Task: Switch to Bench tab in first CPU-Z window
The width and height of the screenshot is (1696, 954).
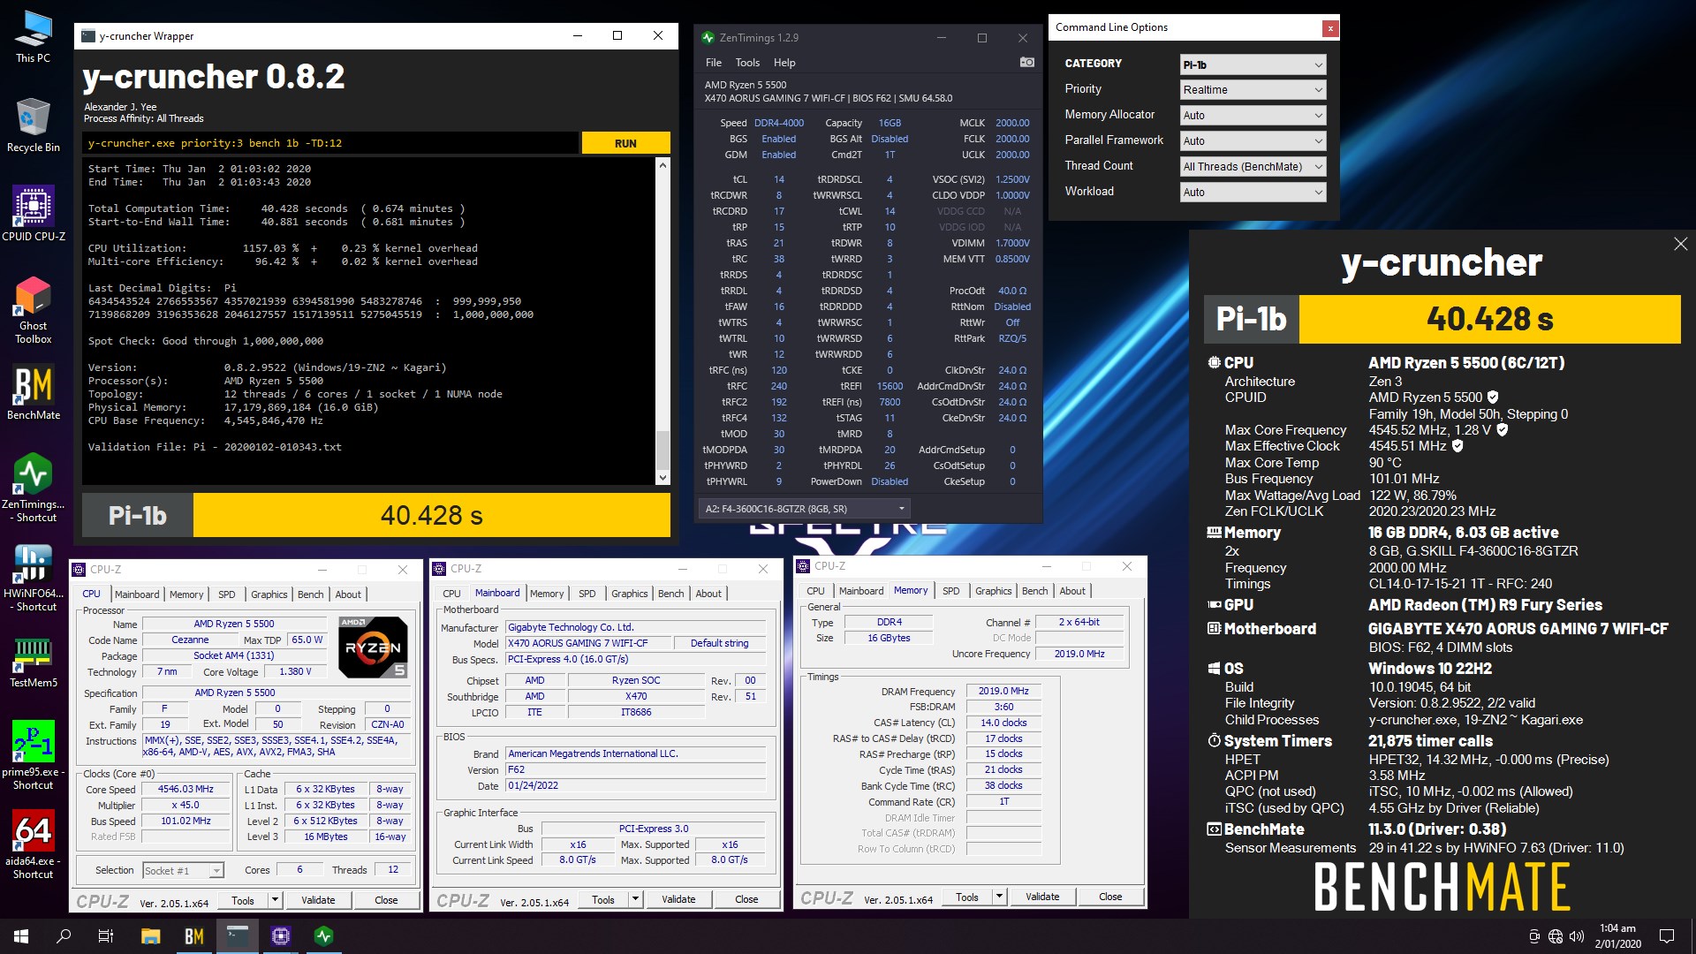Action: 311,594
